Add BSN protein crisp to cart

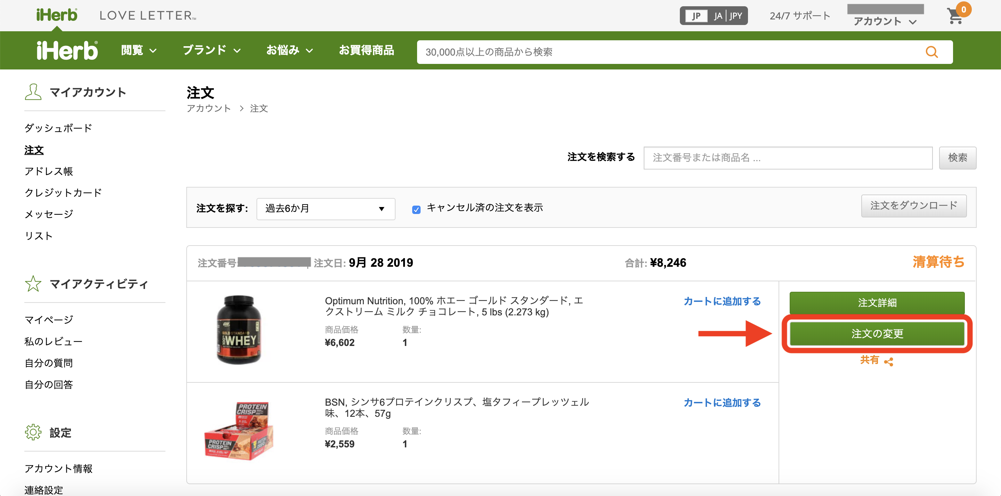[722, 403]
